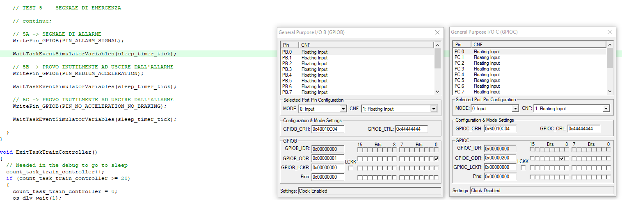Click scroll-up arrow of GPIOB pin list

[x=437, y=45]
